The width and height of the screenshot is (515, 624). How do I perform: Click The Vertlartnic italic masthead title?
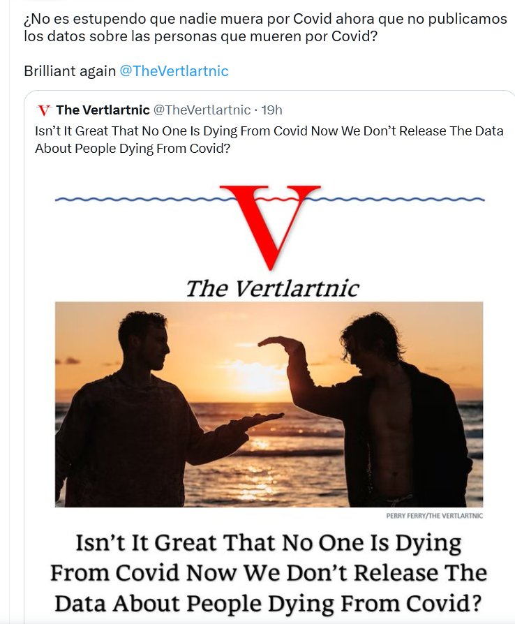click(271, 288)
